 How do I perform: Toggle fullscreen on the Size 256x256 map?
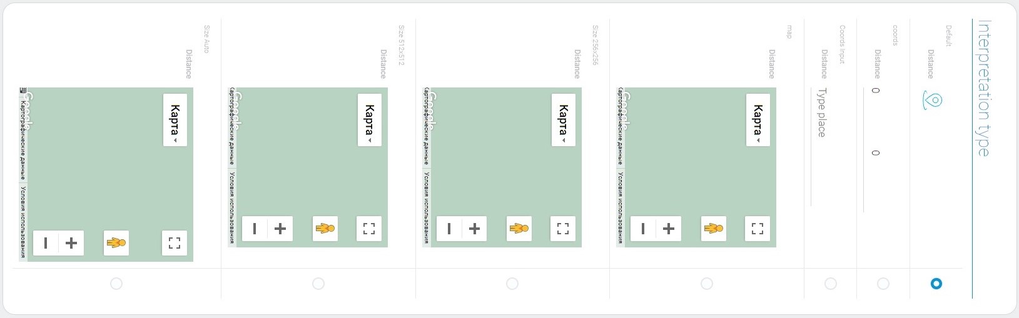click(563, 229)
